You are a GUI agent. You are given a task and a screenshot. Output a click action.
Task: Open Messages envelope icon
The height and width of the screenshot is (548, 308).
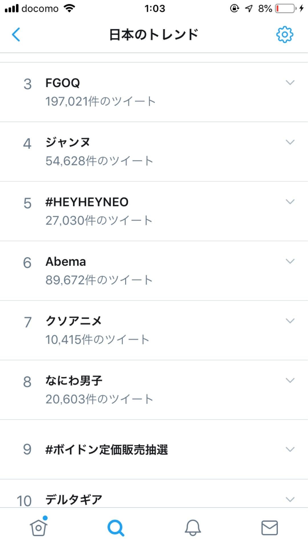click(269, 527)
